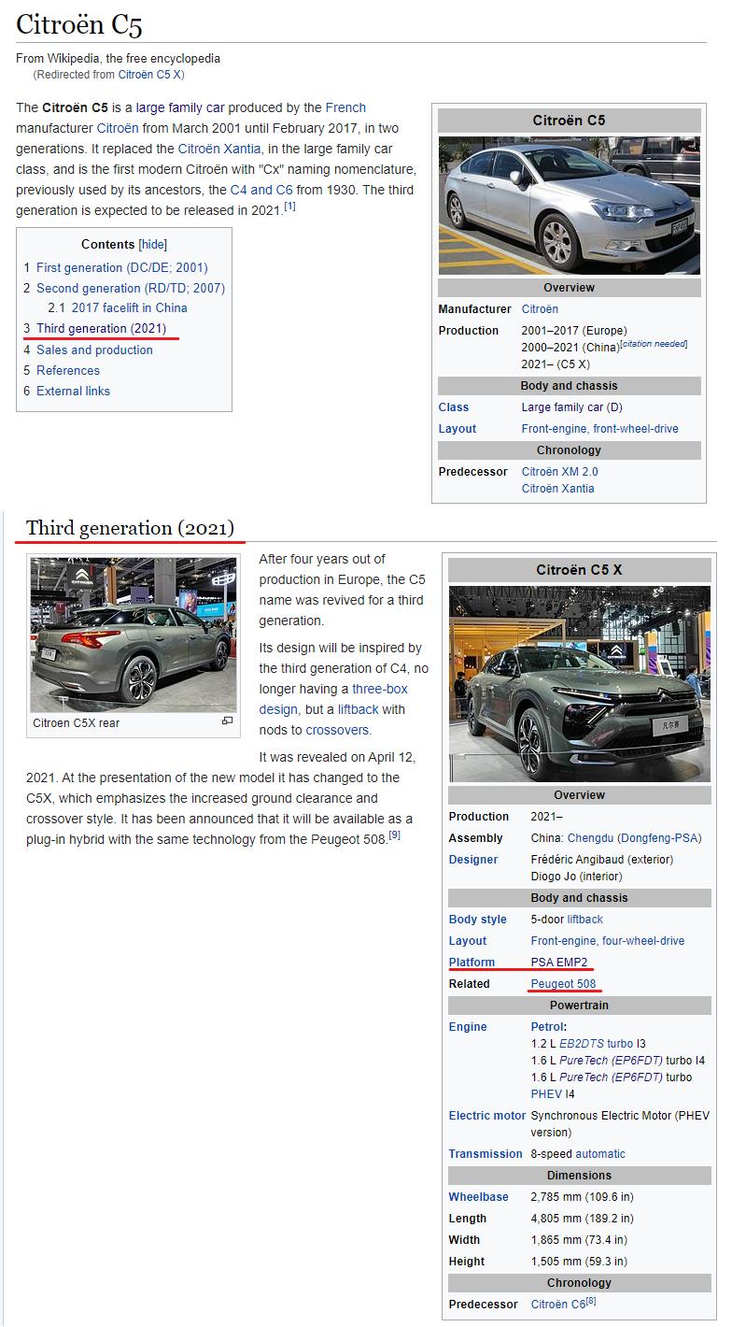
Task: Select the 'Citroën C5' page title
Action: point(79,24)
